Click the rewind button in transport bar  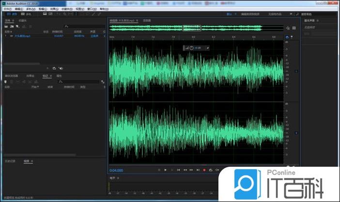pos(185,170)
